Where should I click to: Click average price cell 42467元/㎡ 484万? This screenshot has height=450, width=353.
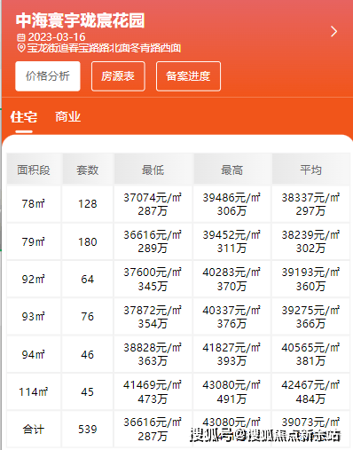[x=310, y=391]
